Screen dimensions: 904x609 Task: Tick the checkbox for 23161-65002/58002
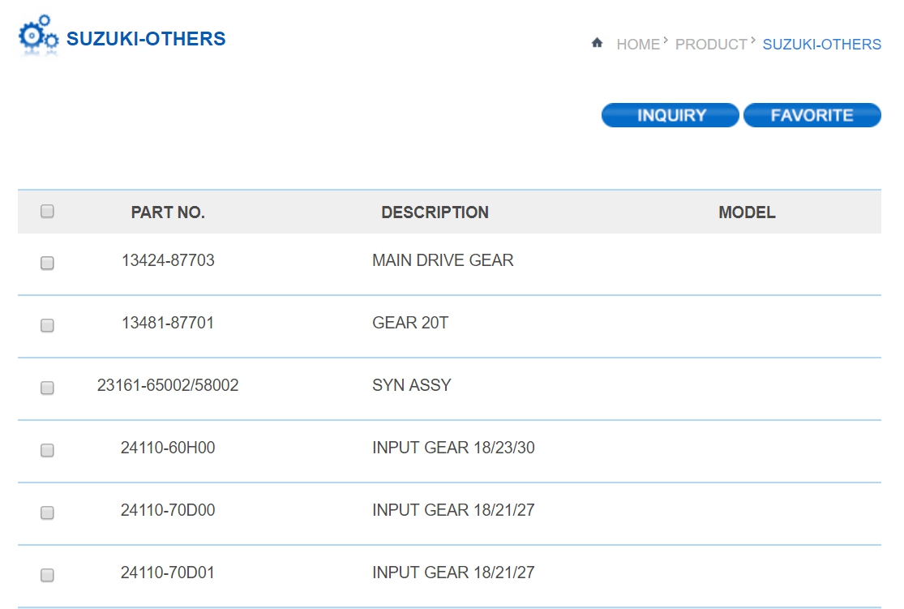point(47,388)
